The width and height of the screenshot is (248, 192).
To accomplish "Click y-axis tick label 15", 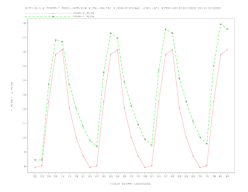I will point(24,66).
